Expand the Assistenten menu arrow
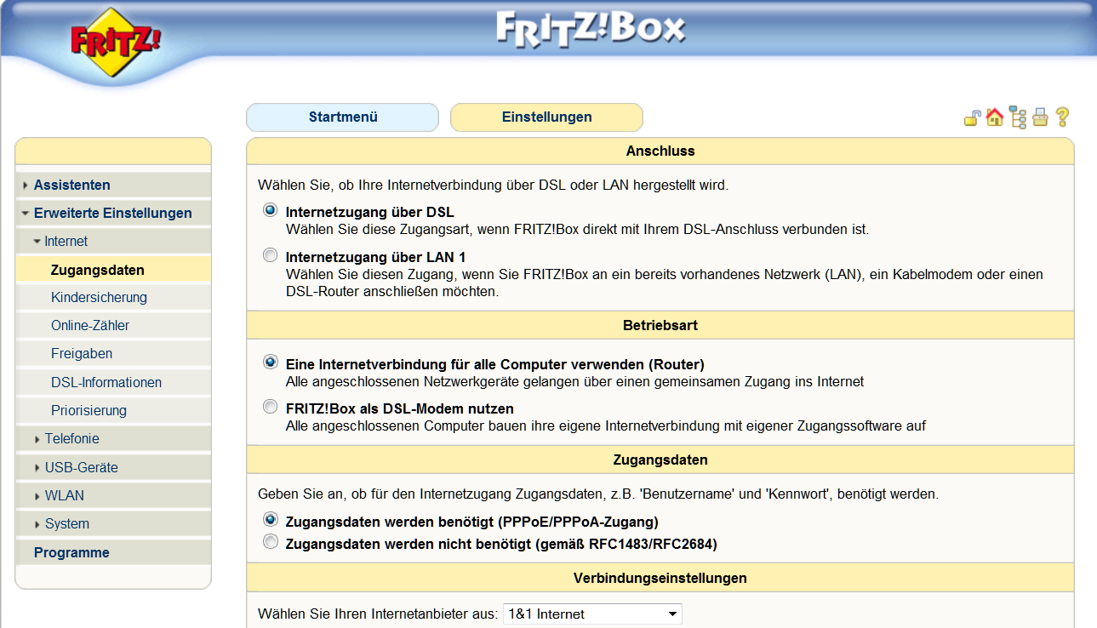 [26, 186]
